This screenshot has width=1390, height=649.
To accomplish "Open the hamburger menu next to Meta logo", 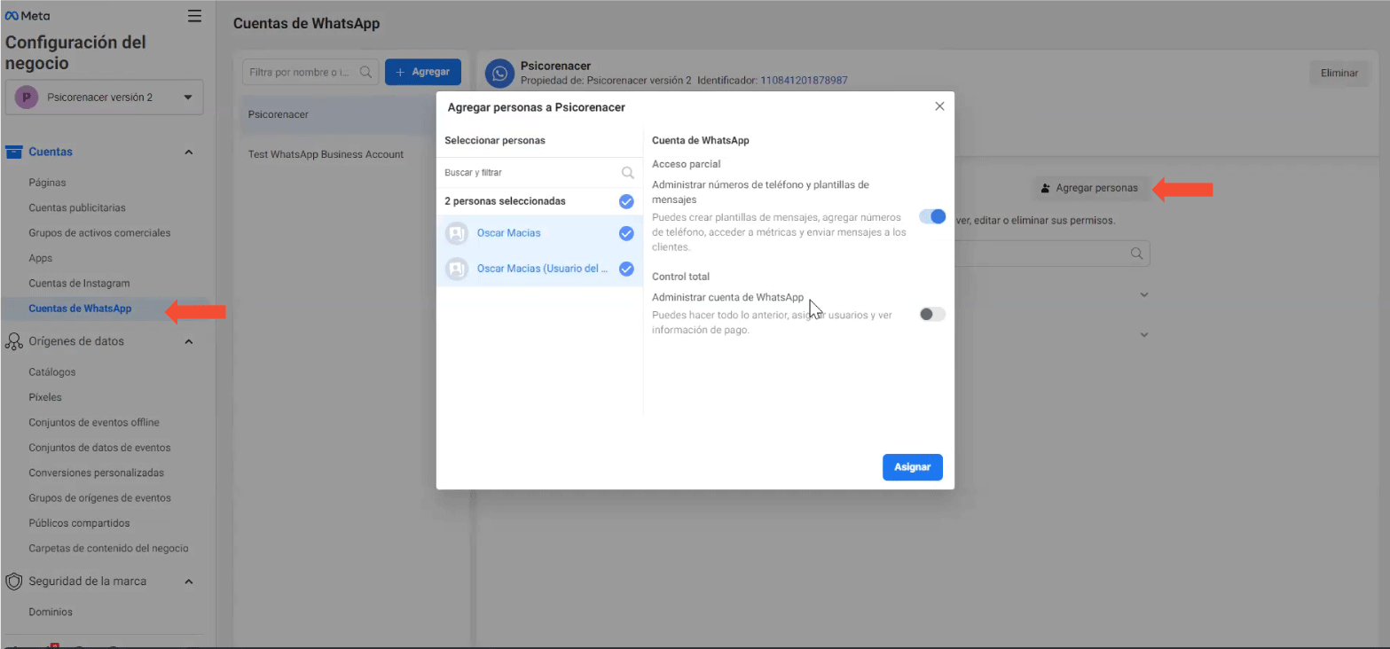I will pyautogui.click(x=194, y=16).
